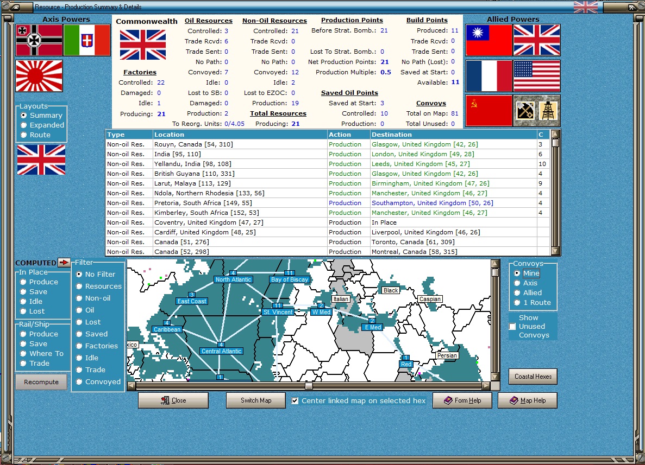Click the C column header
This screenshot has height=465, width=645.
tap(543, 135)
